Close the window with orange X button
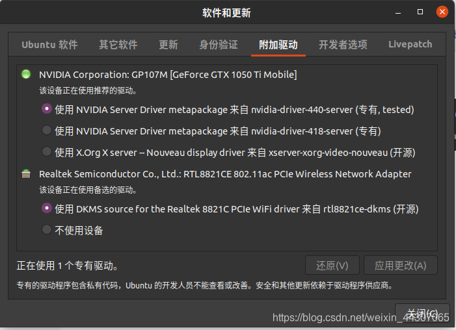 click(442, 12)
